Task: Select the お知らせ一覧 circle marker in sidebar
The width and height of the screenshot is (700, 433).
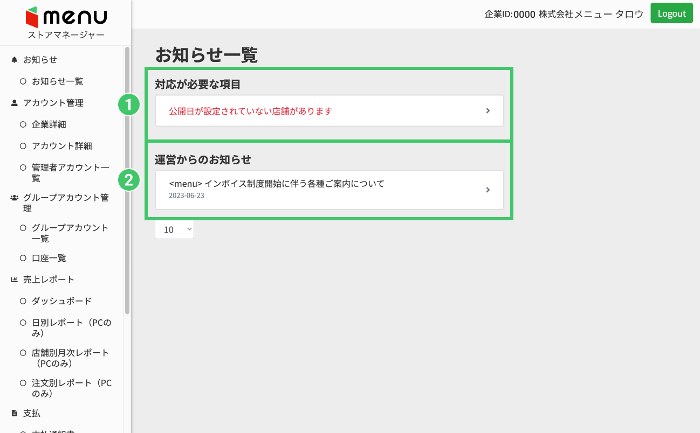Action: click(x=23, y=81)
